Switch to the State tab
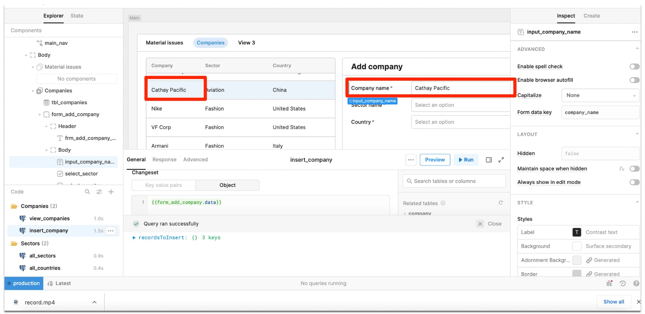This screenshot has height=314, width=645. coord(77,16)
